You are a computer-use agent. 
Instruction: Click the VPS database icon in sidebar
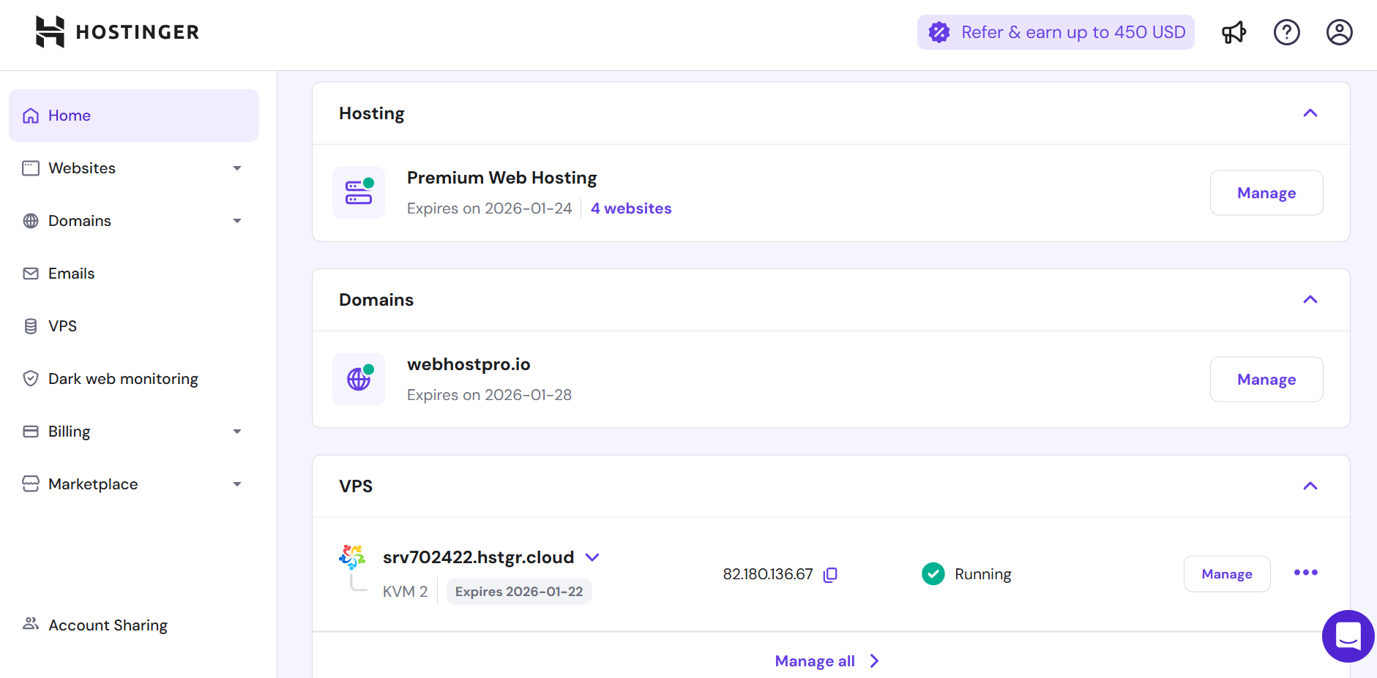pyautogui.click(x=31, y=326)
